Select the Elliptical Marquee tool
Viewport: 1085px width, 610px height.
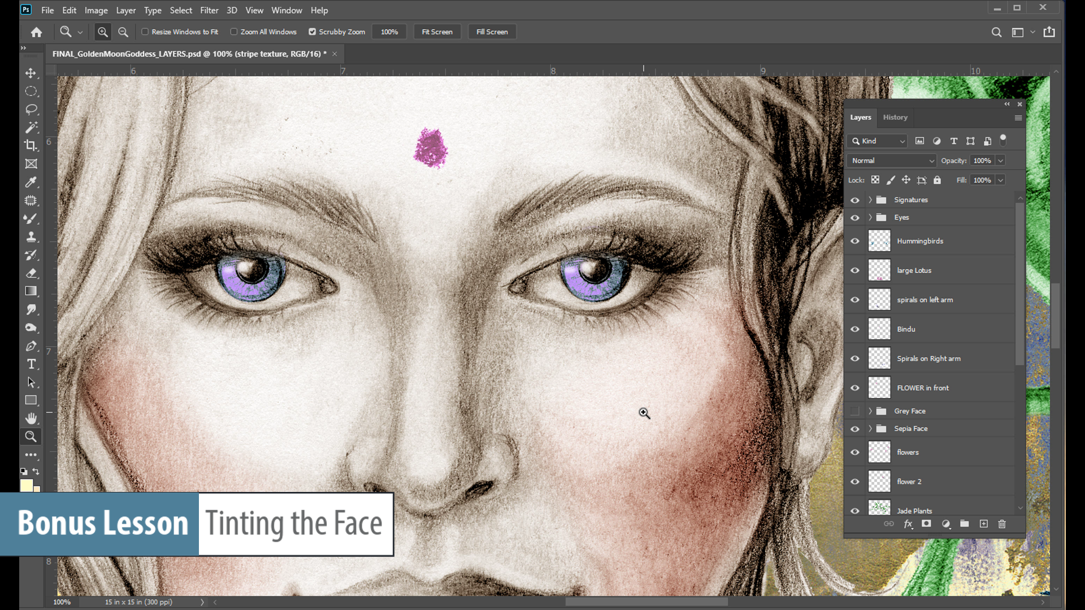pos(31,91)
